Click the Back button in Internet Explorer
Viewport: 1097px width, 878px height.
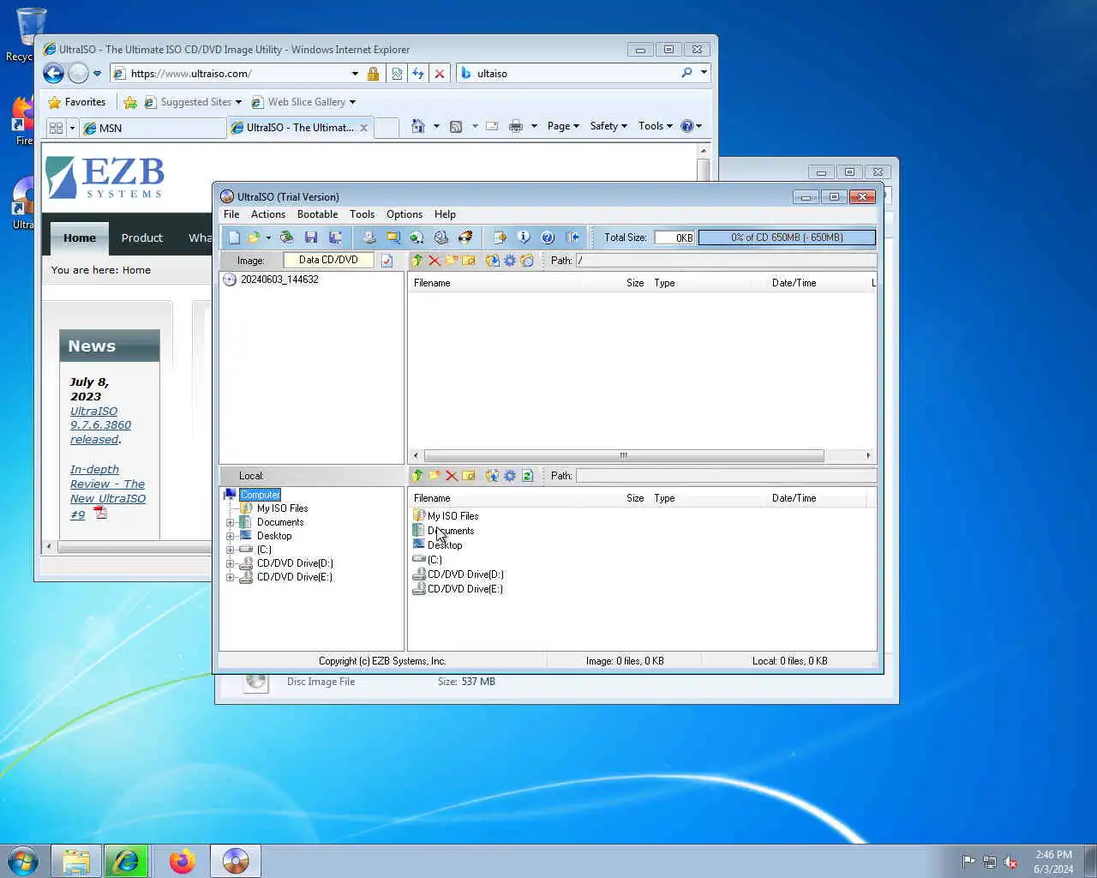(x=53, y=74)
